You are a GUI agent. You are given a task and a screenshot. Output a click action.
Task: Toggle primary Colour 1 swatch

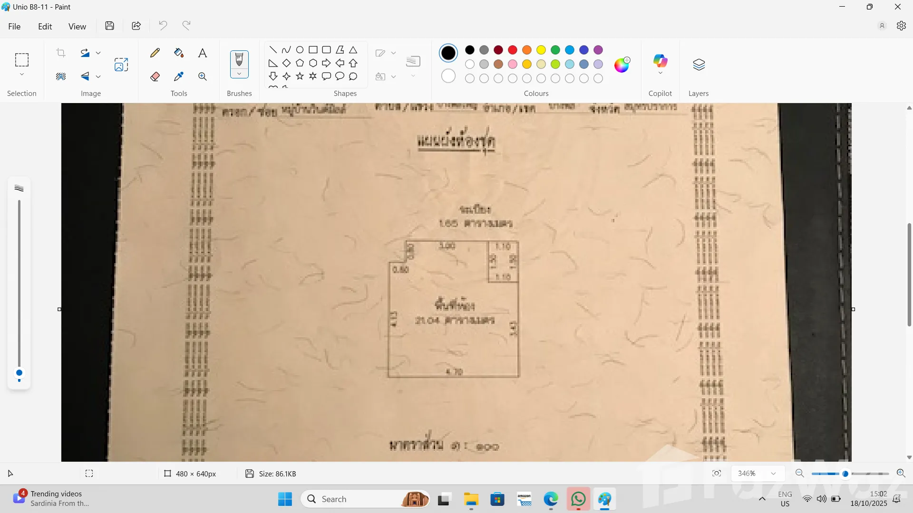[x=448, y=53]
